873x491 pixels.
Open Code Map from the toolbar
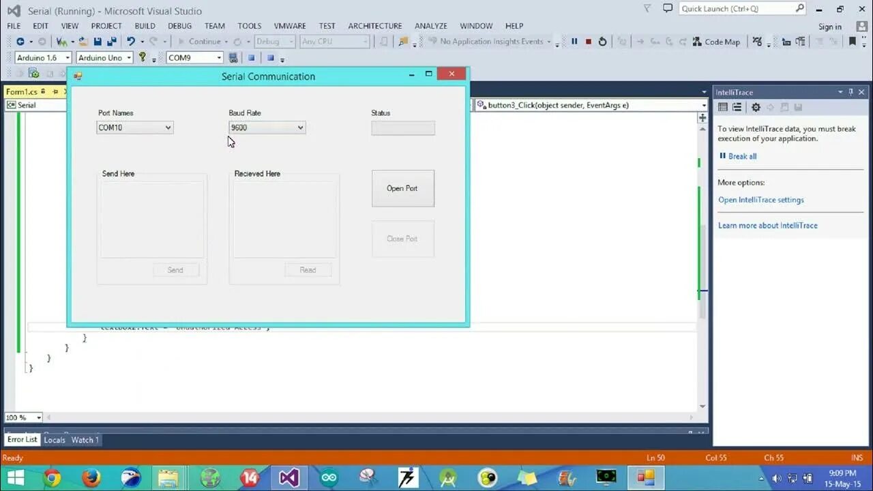716,42
